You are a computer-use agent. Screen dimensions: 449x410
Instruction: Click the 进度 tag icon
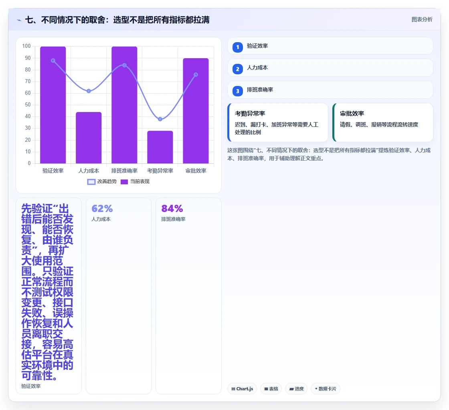click(x=291, y=389)
